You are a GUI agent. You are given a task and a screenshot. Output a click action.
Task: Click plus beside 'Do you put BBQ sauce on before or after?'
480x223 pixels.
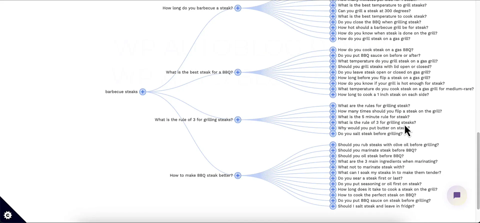tap(333, 55)
